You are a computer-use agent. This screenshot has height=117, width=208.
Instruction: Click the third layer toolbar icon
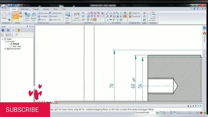[11, 35]
